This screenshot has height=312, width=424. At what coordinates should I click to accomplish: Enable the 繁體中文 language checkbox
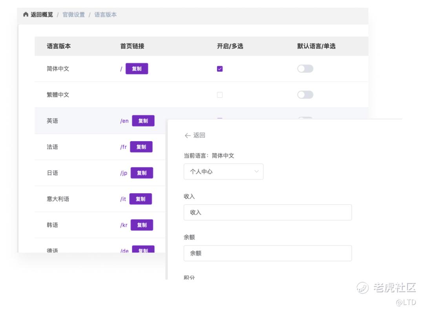(220, 95)
